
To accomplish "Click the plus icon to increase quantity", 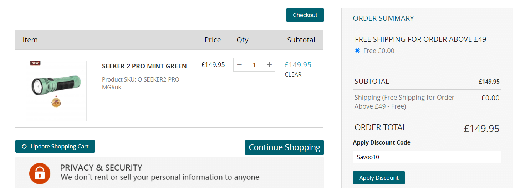I will click(269, 64).
